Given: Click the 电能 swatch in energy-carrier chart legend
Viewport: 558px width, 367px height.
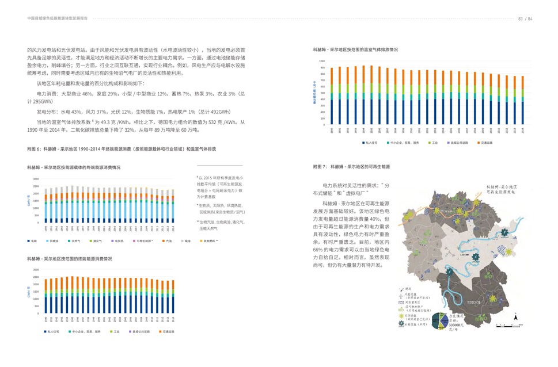Looking at the screenshot, I should point(28,241).
